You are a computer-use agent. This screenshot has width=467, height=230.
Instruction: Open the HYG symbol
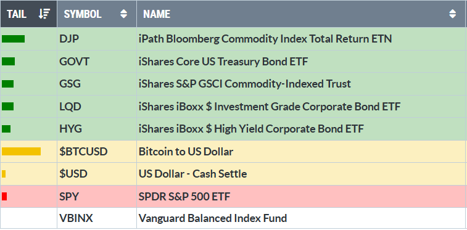[70, 129]
